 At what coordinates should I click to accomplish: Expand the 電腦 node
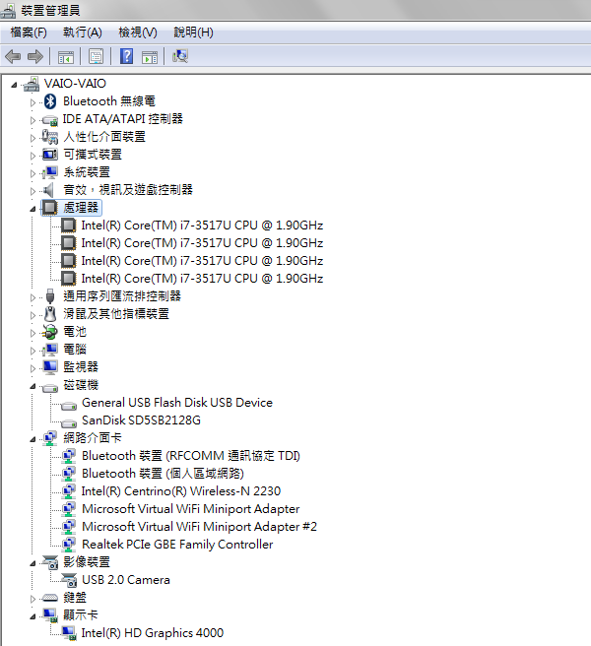[x=33, y=351]
